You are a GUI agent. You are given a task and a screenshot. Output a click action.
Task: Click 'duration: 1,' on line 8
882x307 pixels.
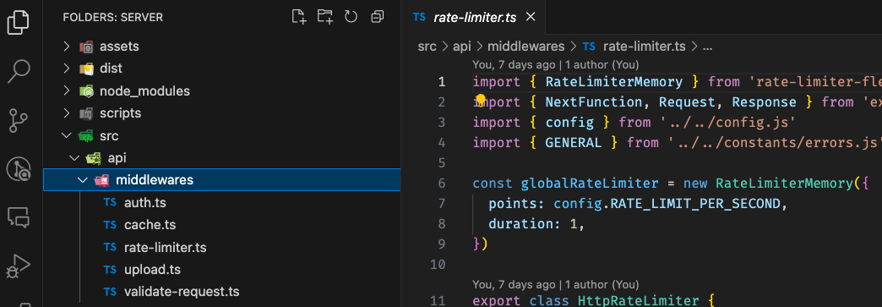537,224
